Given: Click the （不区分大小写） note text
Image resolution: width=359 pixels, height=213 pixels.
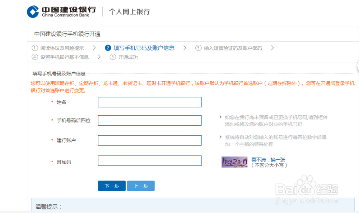Looking at the screenshot, I should (269, 165).
